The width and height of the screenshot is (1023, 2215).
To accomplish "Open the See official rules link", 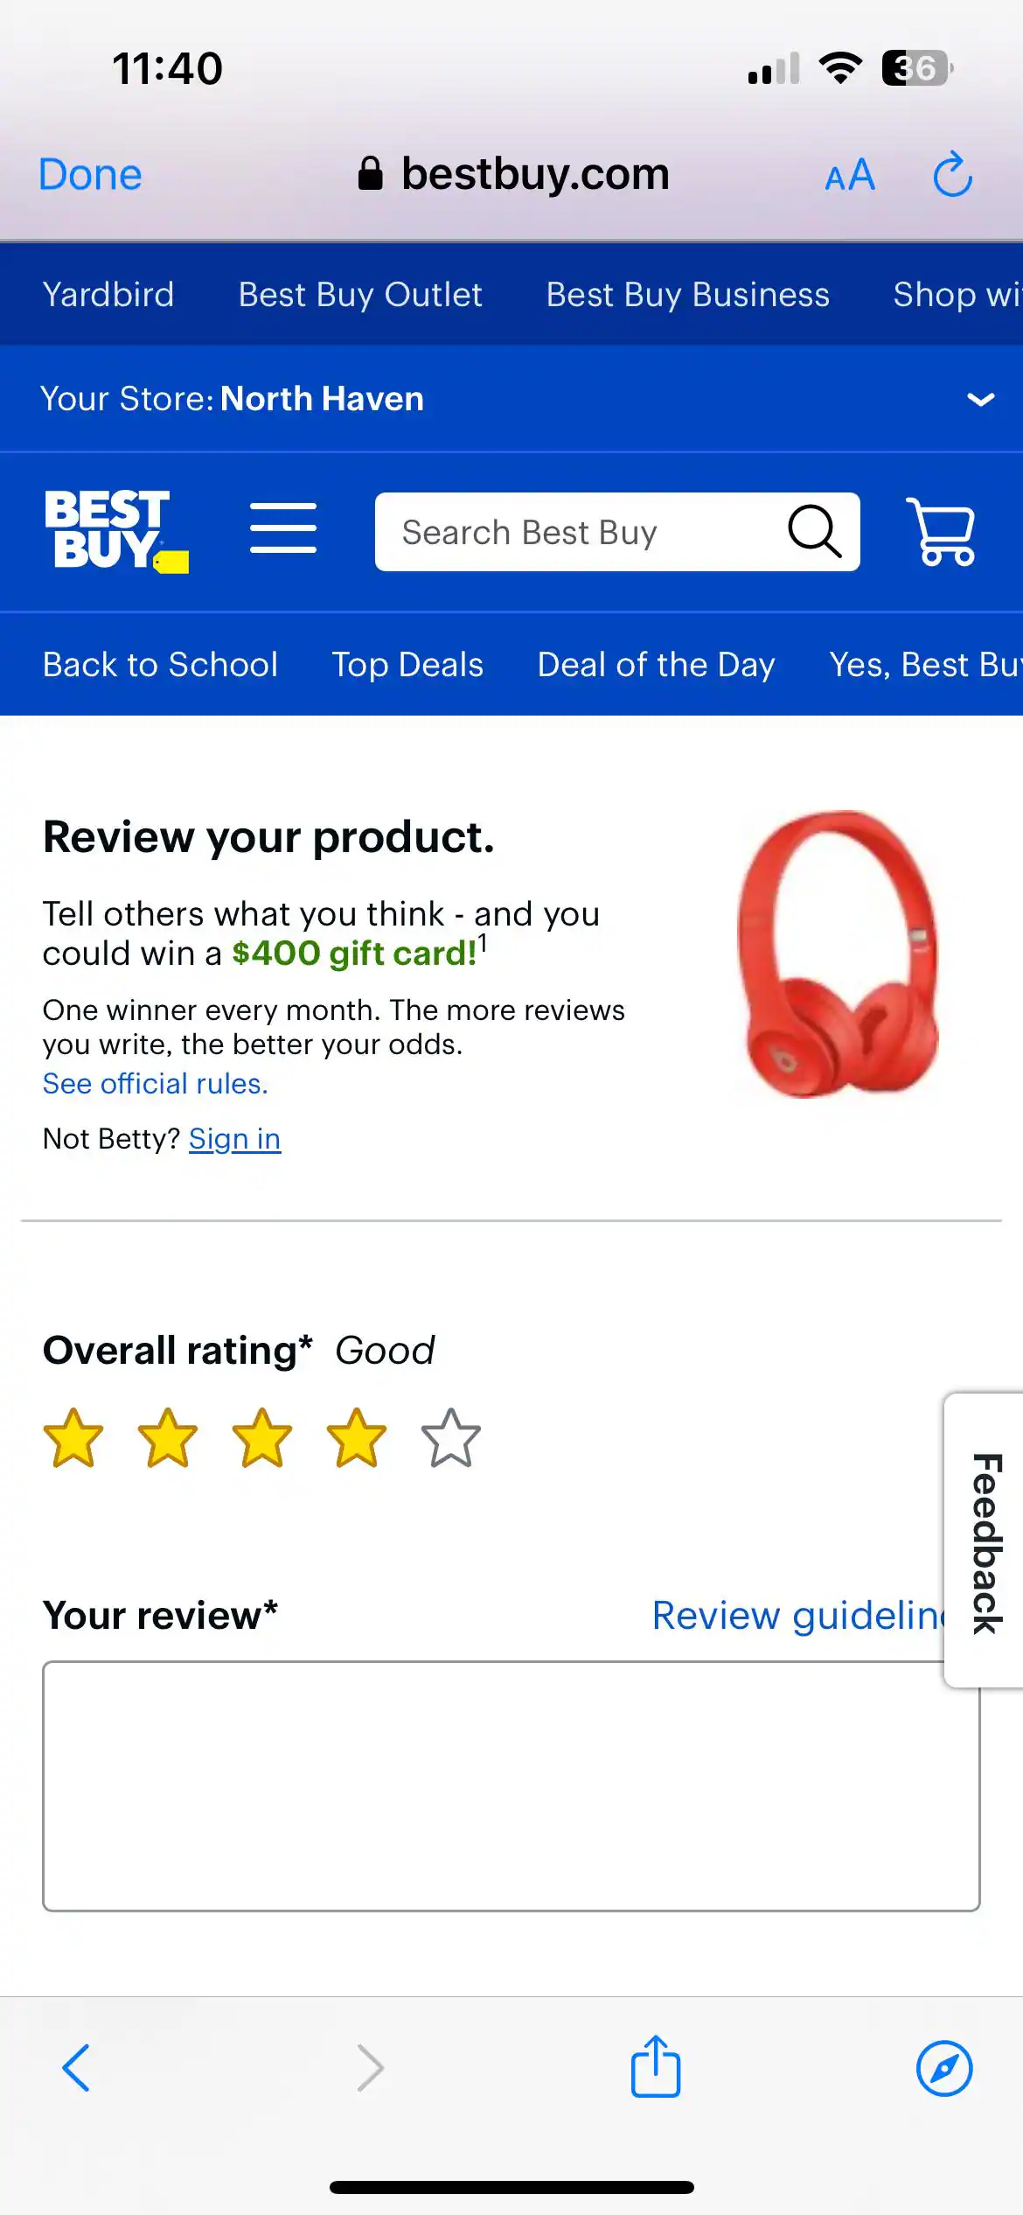I will pyautogui.click(x=155, y=1084).
